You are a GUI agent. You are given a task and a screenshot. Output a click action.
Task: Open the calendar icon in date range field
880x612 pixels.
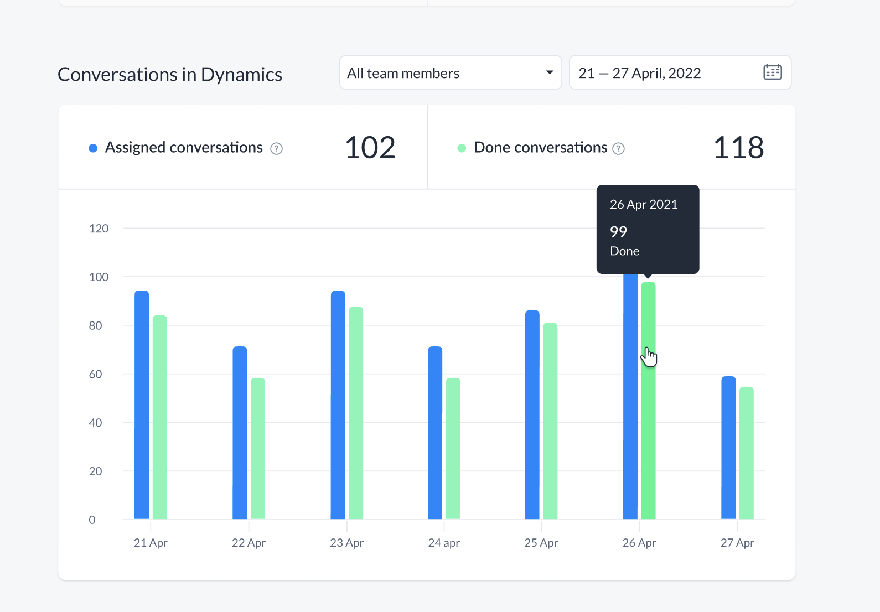pyautogui.click(x=772, y=72)
